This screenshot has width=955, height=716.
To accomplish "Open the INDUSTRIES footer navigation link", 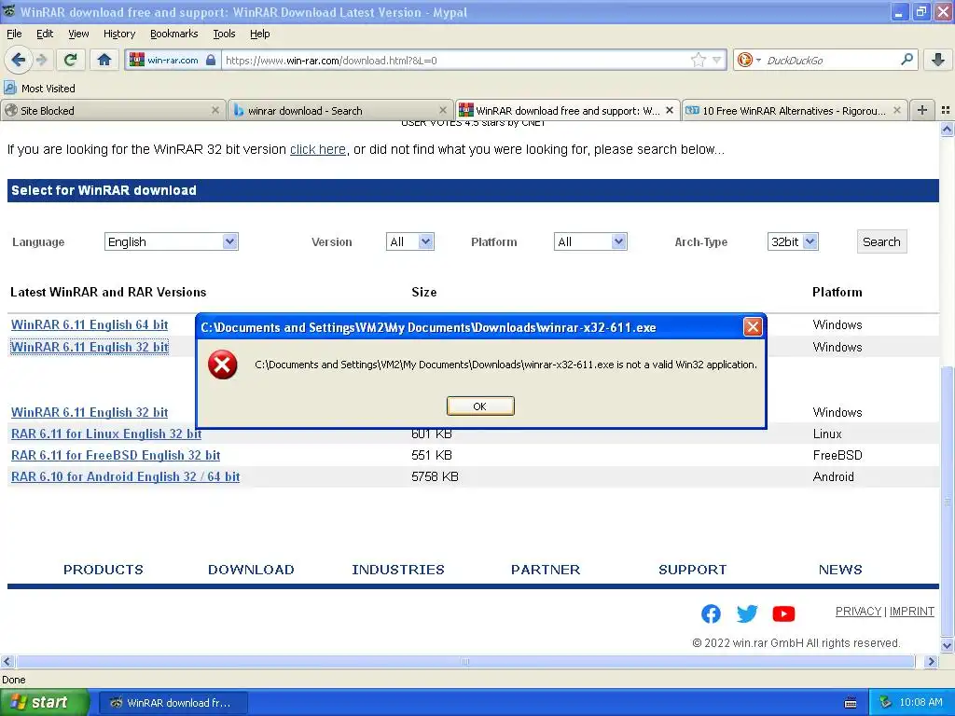I will (x=397, y=570).
